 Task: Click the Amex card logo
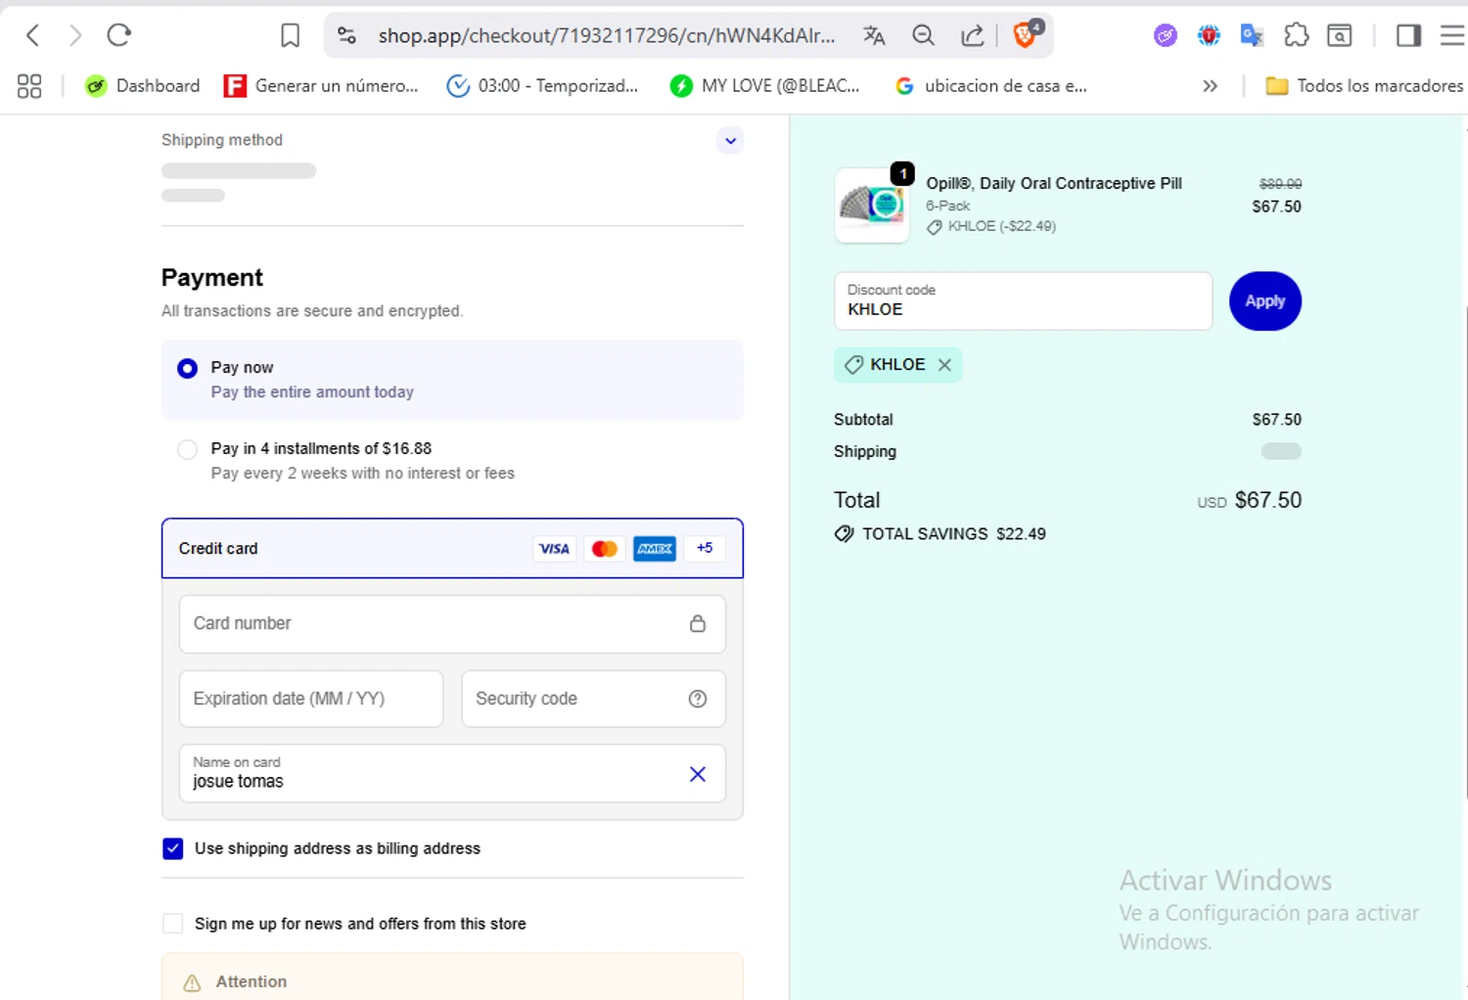pyautogui.click(x=655, y=549)
